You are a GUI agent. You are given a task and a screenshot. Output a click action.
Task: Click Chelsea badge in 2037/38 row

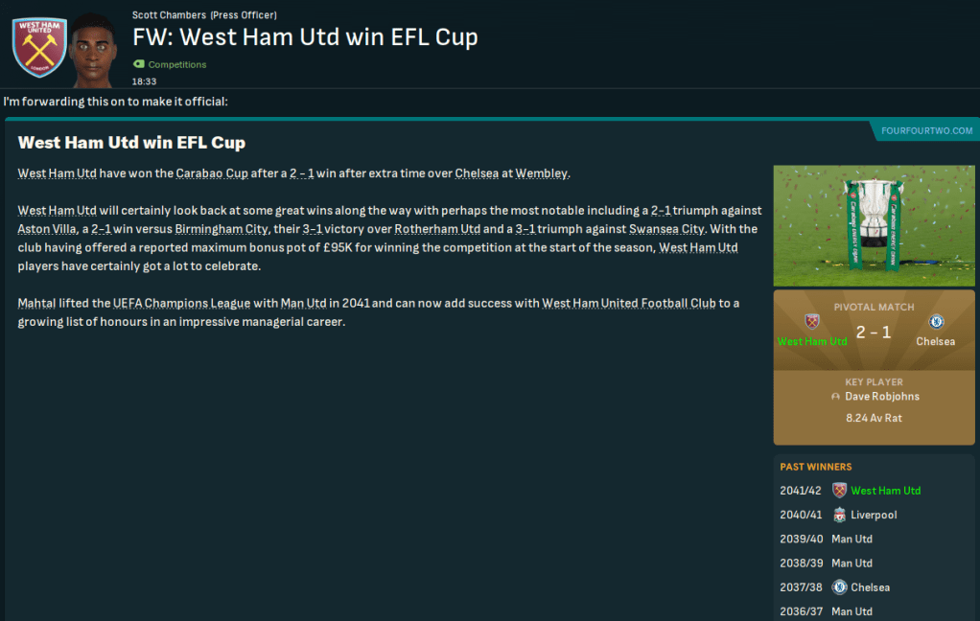[x=840, y=587]
